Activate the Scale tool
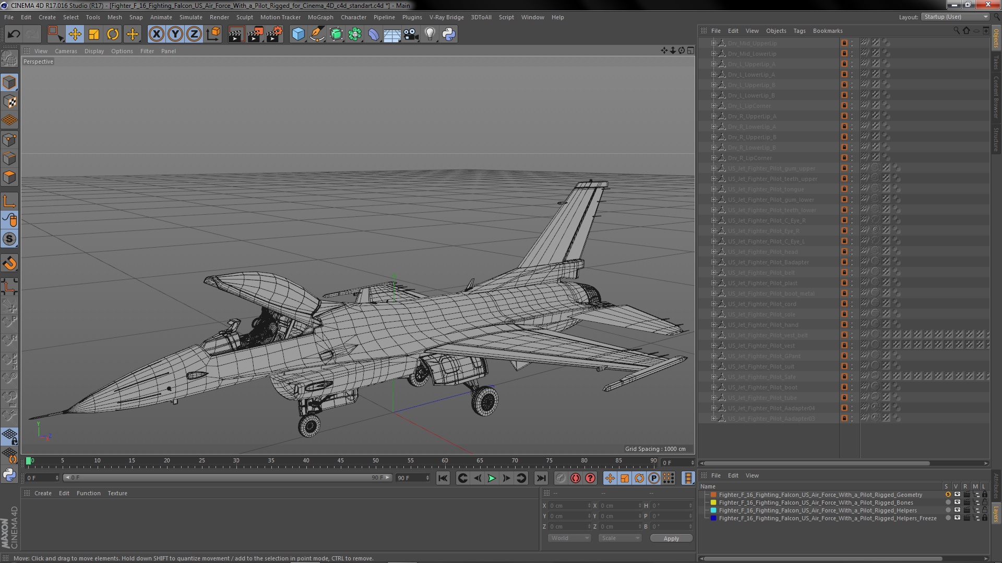Viewport: 1002px width, 563px height. tap(94, 34)
